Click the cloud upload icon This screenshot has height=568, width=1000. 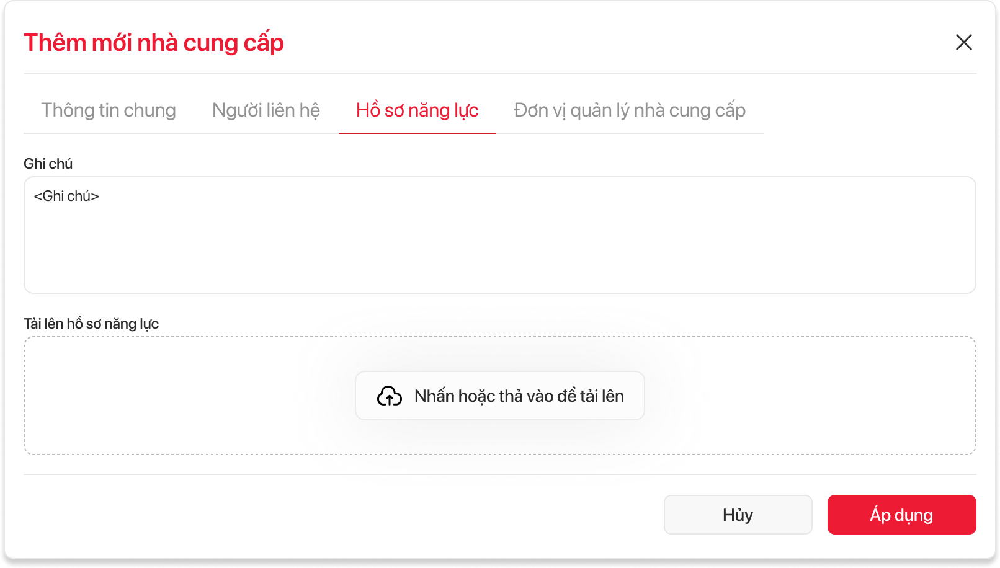point(389,396)
